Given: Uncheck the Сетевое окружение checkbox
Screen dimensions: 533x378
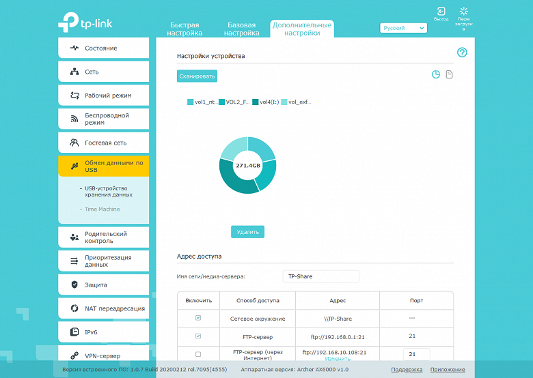Looking at the screenshot, I should (198, 318).
